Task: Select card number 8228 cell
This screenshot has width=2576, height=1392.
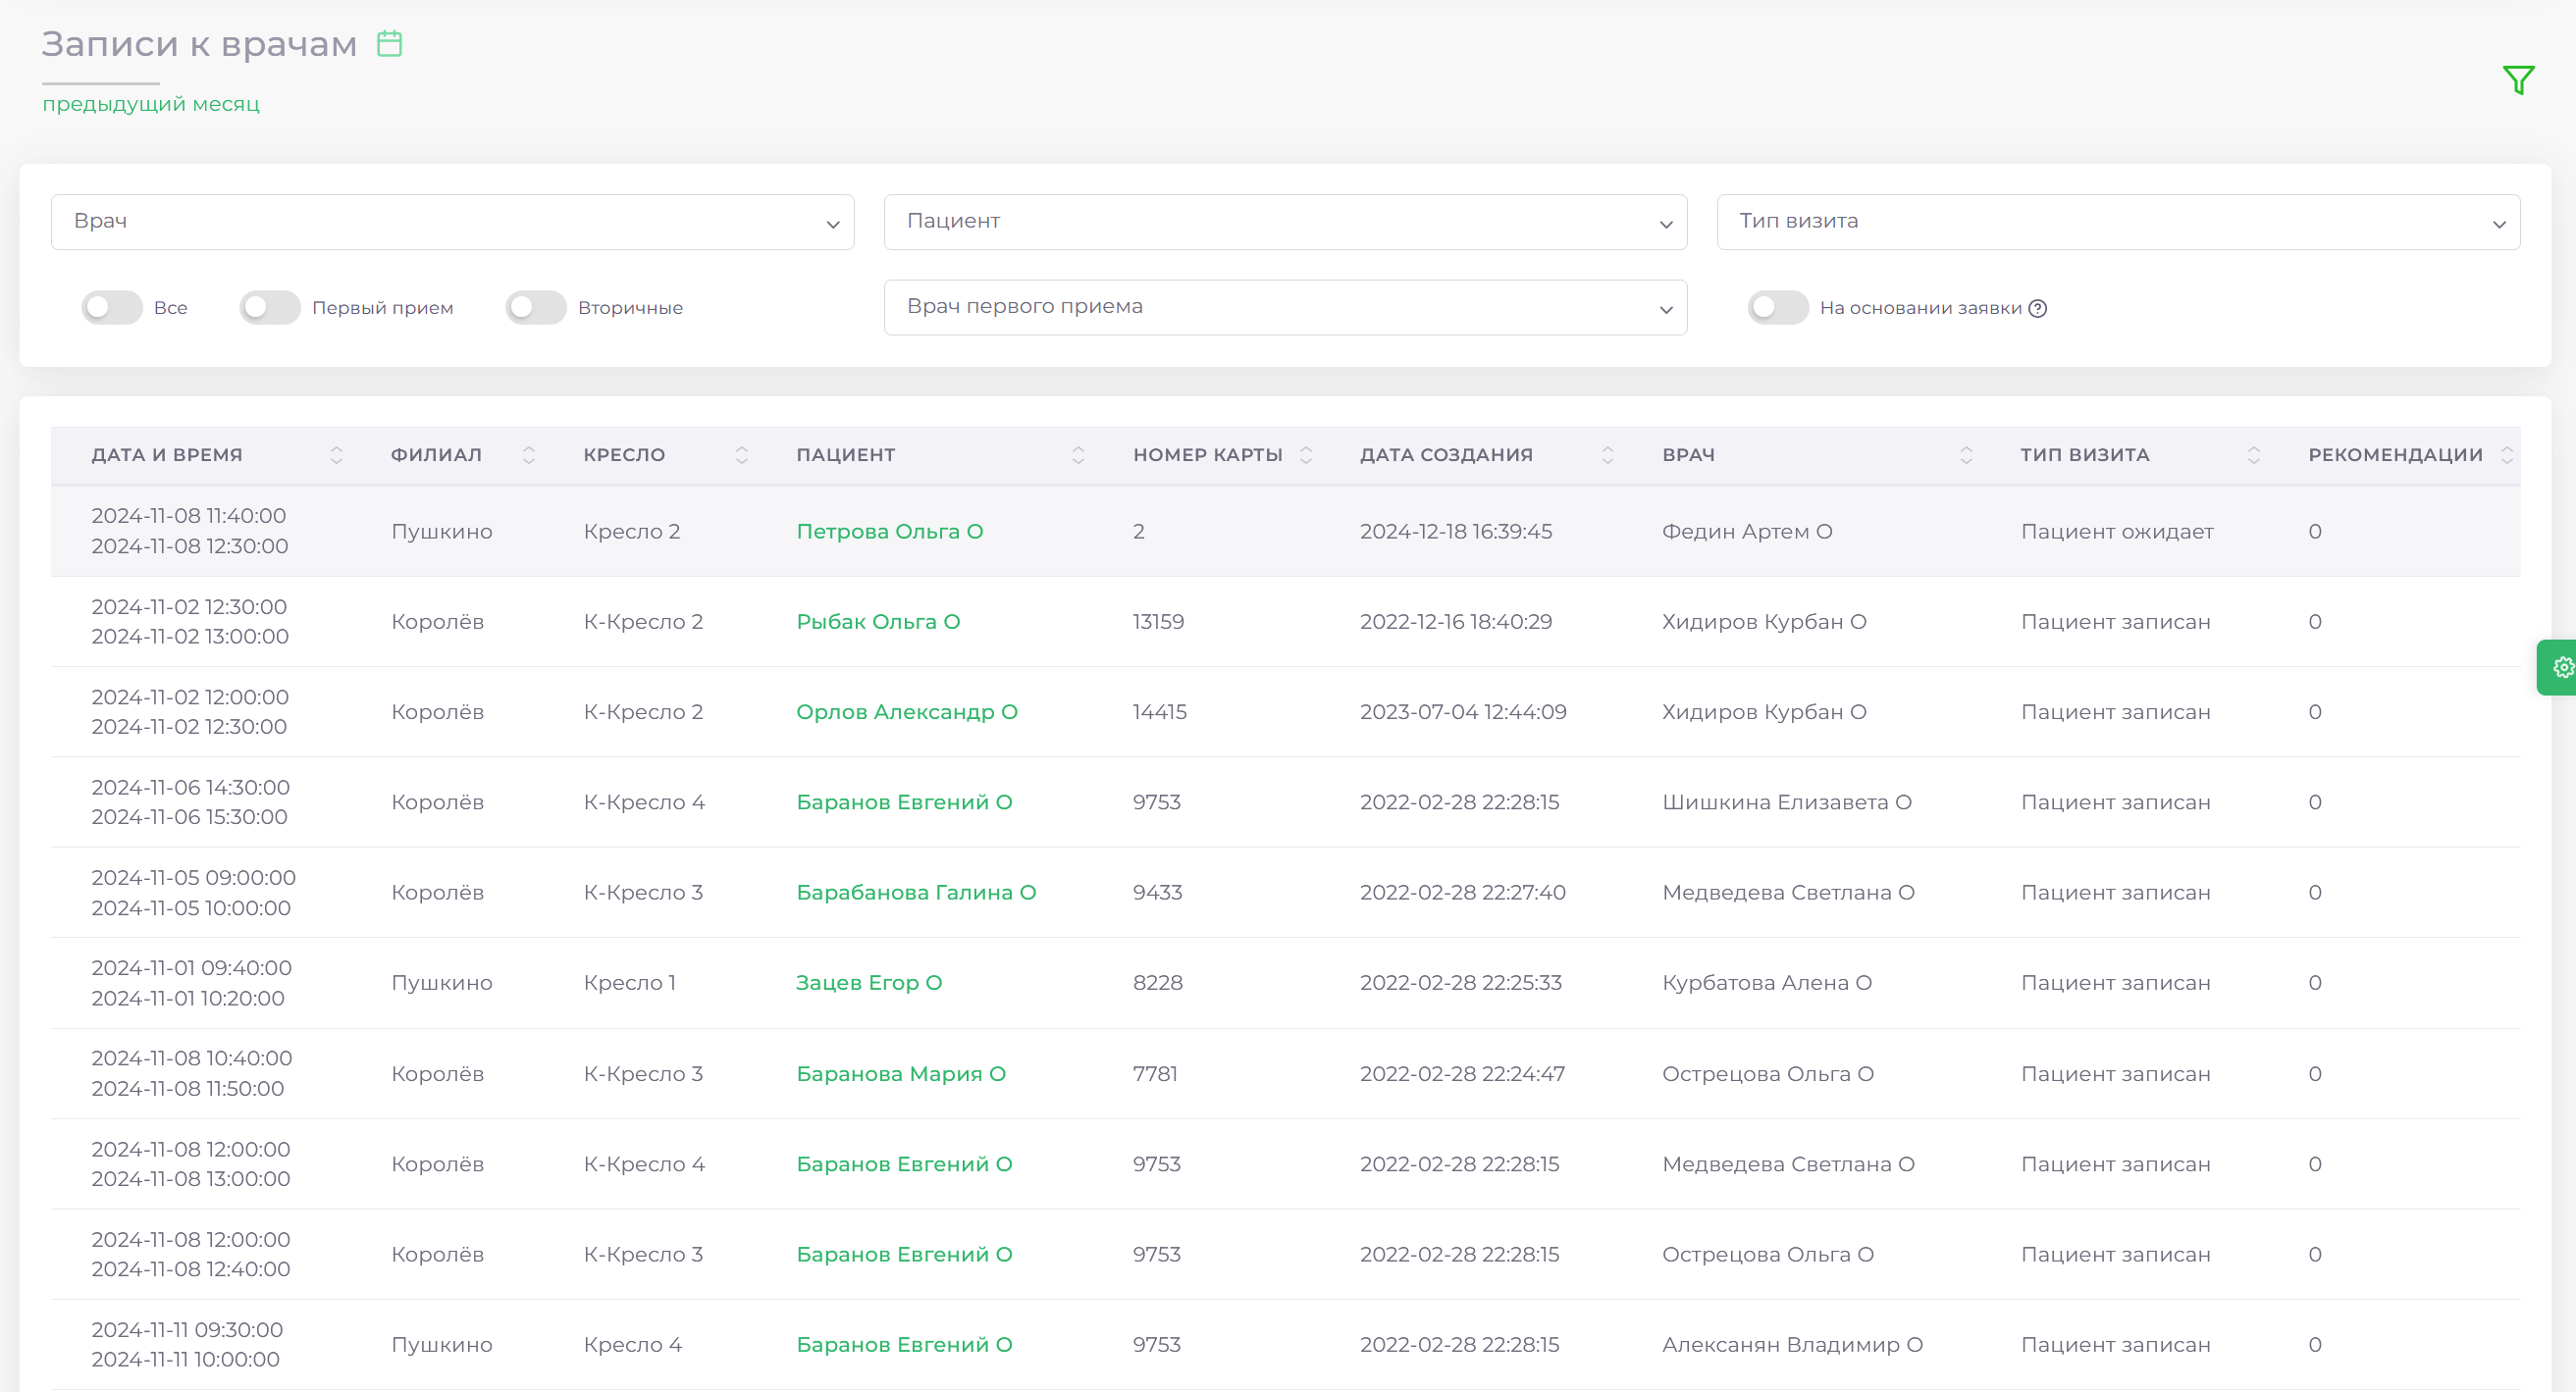Action: (x=1157, y=983)
